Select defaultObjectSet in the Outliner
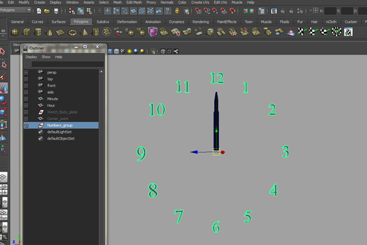The height and width of the screenshot is (245, 367). (x=61, y=138)
